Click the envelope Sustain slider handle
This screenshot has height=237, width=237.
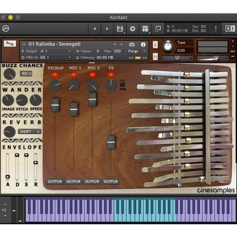click(x=26, y=155)
